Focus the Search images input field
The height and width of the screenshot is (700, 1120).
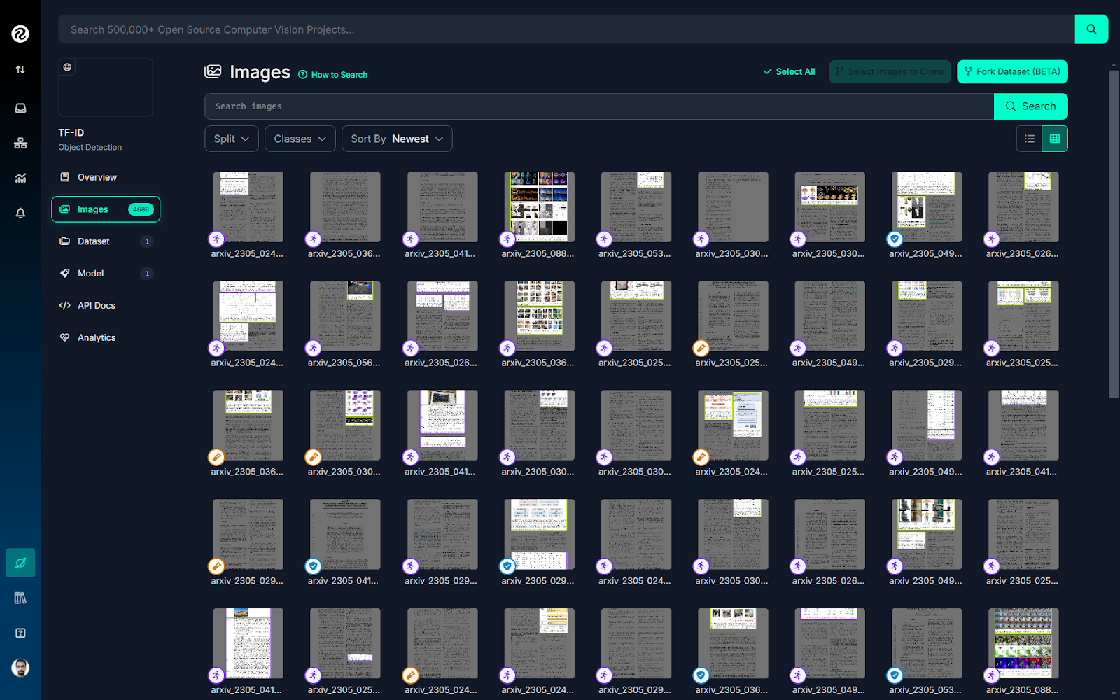tap(598, 106)
